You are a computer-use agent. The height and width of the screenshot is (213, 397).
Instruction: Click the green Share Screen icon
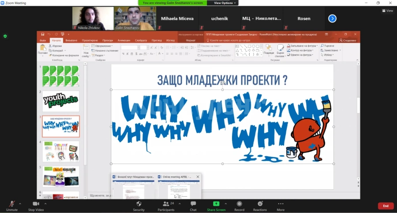tap(216, 204)
